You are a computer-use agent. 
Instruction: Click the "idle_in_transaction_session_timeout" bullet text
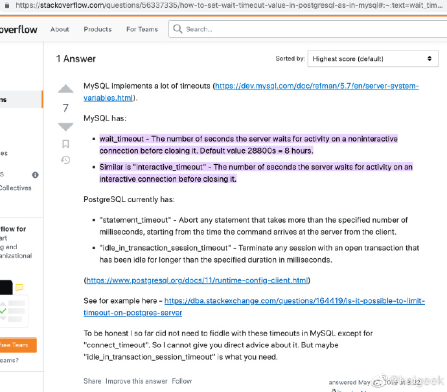(259, 254)
